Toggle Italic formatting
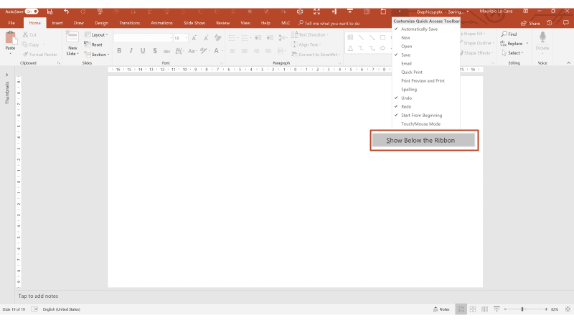The height and width of the screenshot is (323, 574). click(131, 51)
